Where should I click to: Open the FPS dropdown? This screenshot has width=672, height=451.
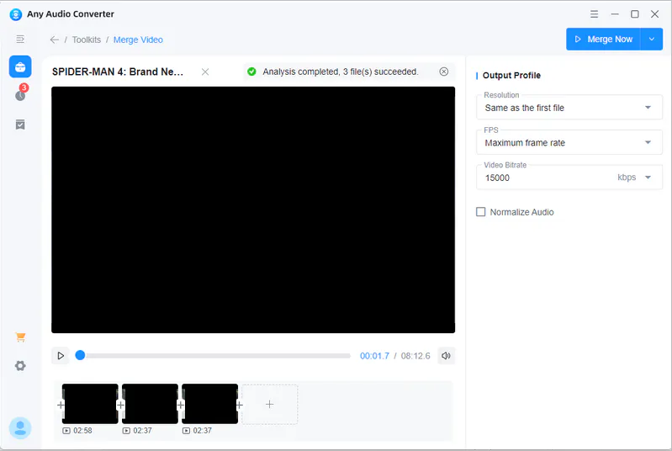pos(569,143)
